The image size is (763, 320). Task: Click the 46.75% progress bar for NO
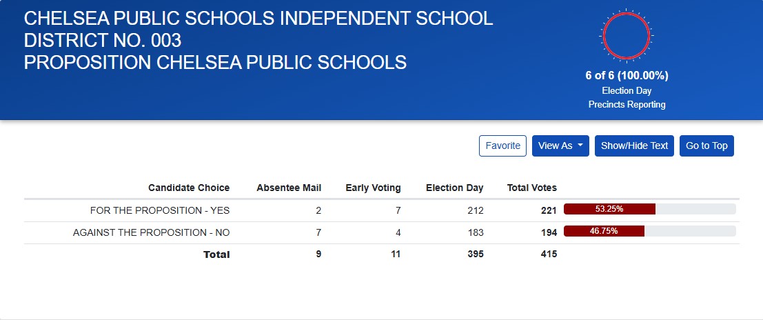coord(649,232)
